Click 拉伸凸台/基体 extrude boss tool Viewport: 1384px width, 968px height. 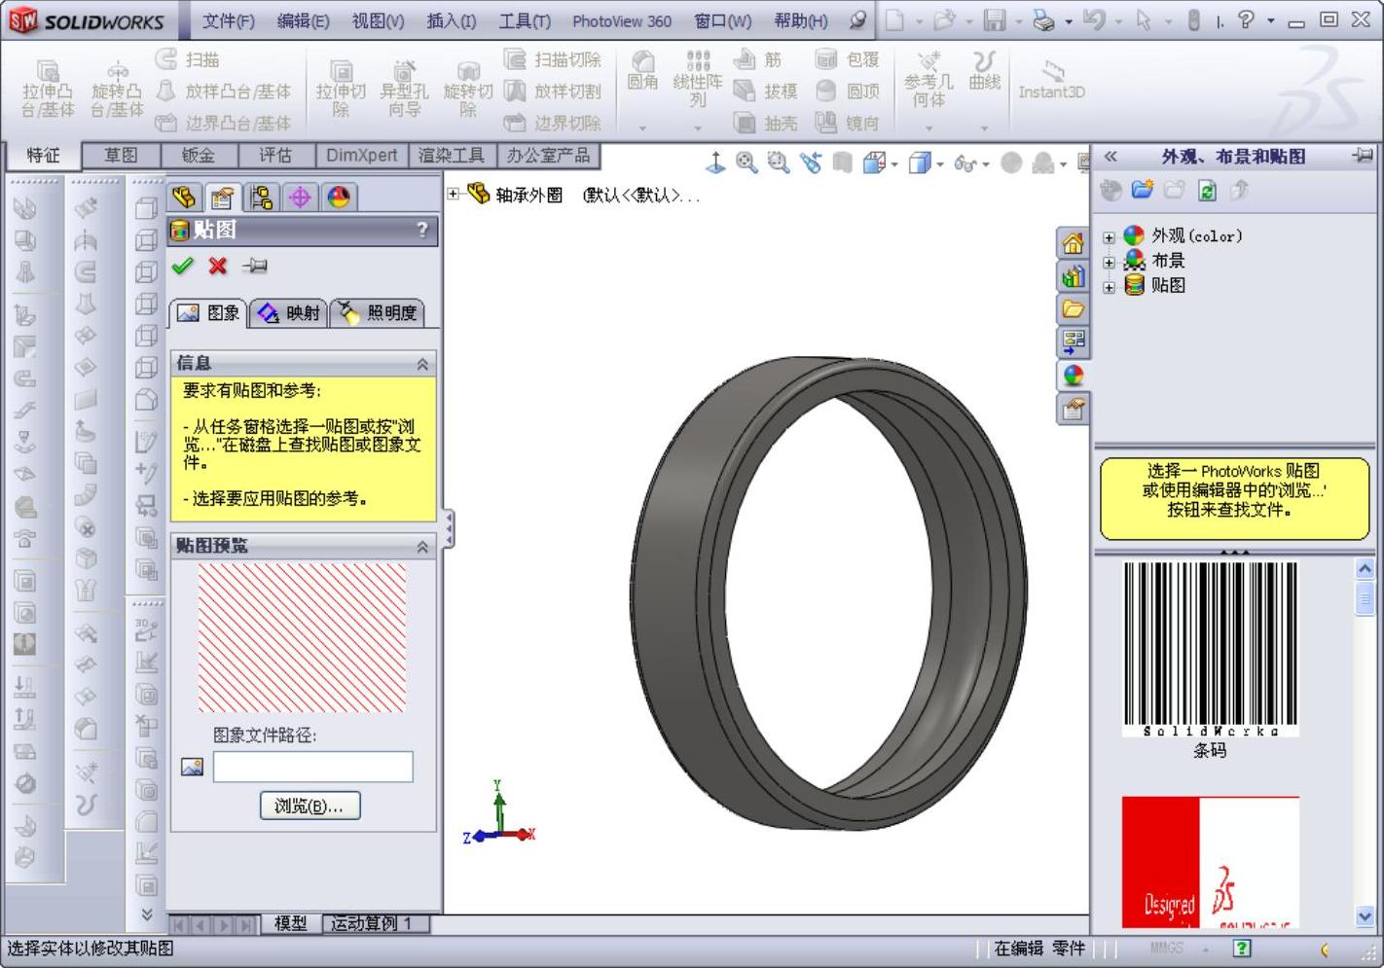(48, 88)
